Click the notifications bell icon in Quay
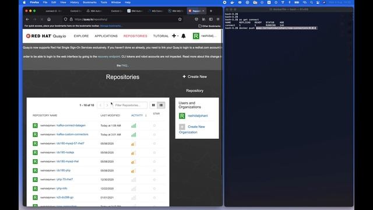Image resolution: width=373 pixels, height=210 pixels. coord(184,36)
